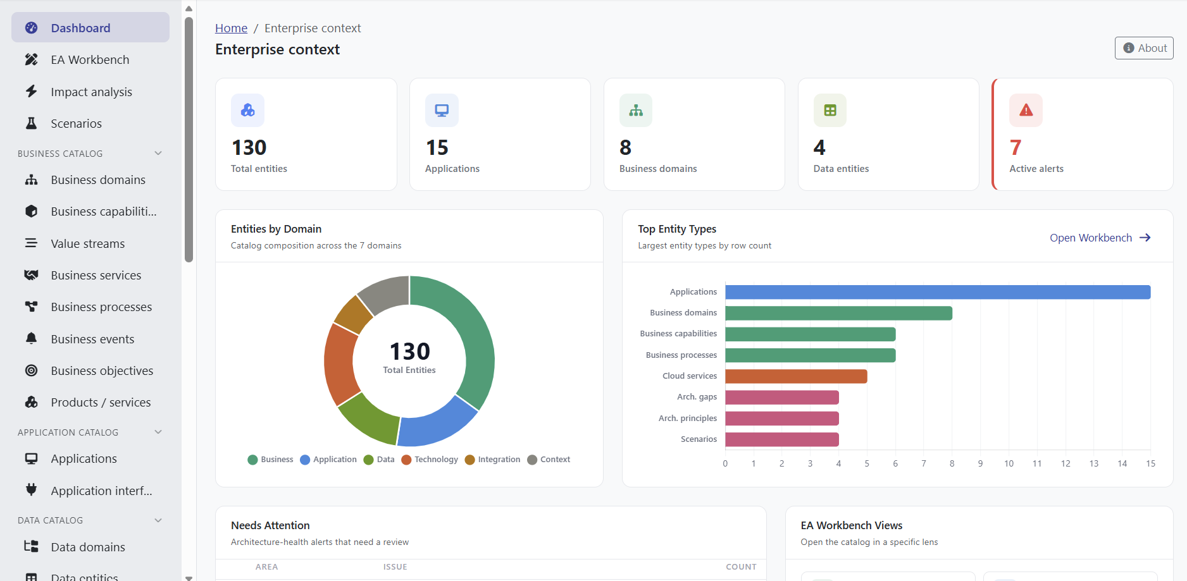Click the Products / services cubes icon
Image resolution: width=1187 pixels, height=581 pixels.
[31, 402]
